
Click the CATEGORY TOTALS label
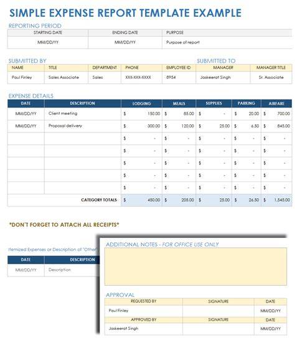point(99,200)
